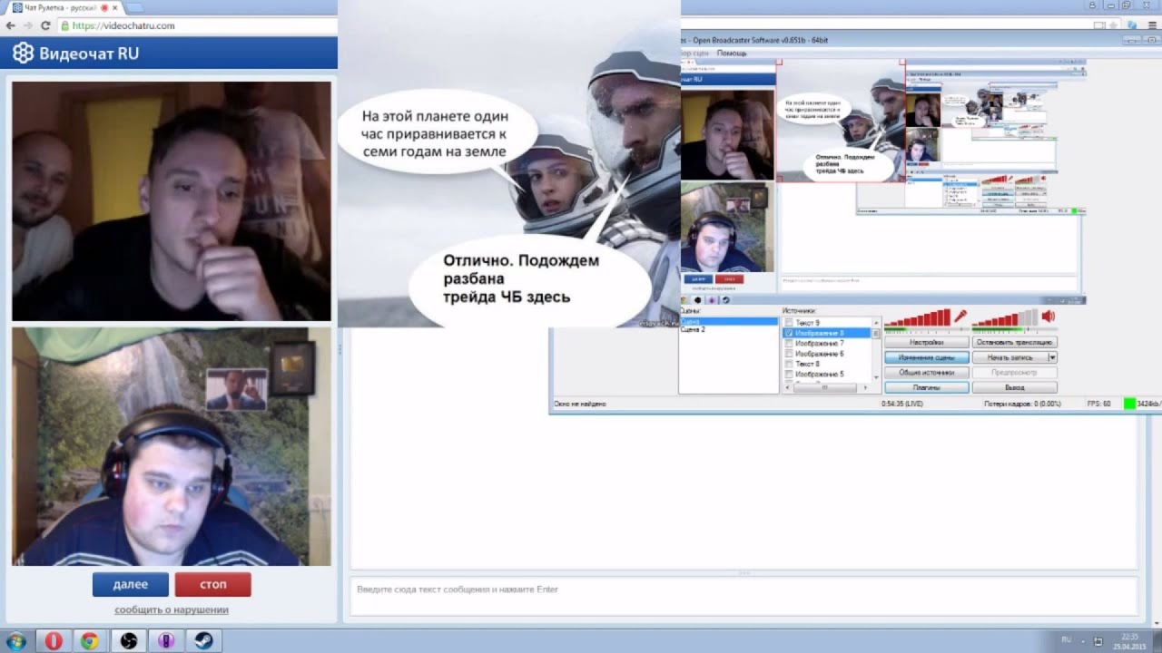
Task: Click the partner's webcam video
Action: tap(172, 201)
